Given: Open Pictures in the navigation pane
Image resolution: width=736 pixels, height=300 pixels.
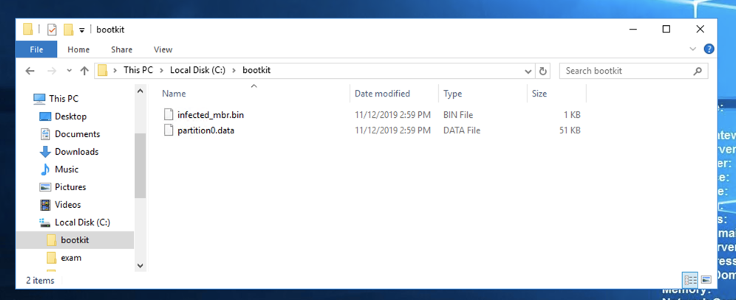Looking at the screenshot, I should click(x=70, y=187).
